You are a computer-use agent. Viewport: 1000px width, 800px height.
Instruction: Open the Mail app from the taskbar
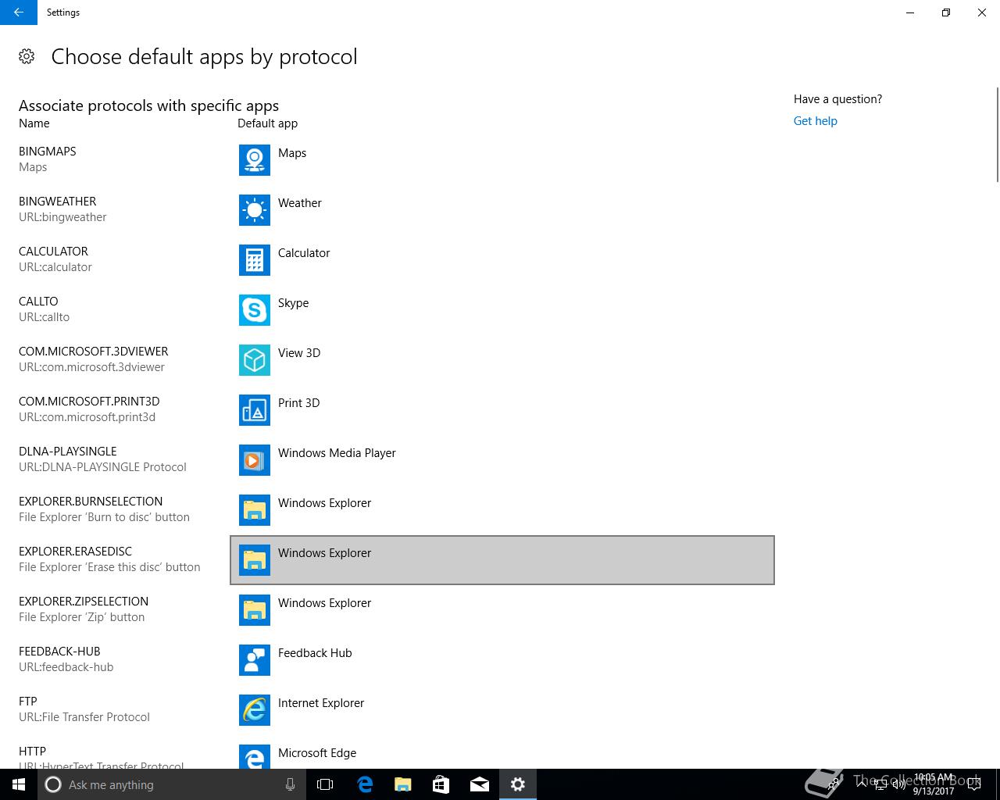pyautogui.click(x=480, y=784)
